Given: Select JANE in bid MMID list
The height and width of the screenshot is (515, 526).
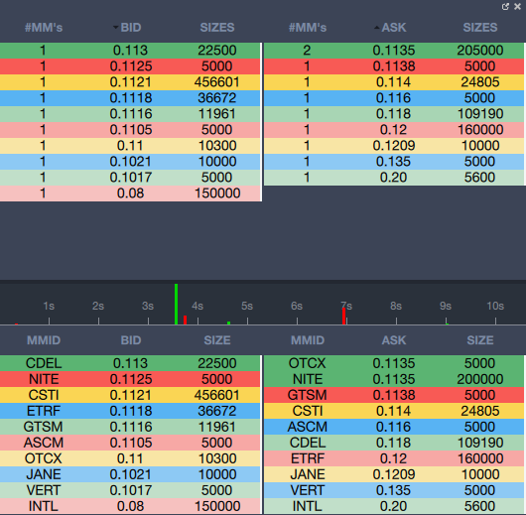Looking at the screenshot, I should pos(44,474).
